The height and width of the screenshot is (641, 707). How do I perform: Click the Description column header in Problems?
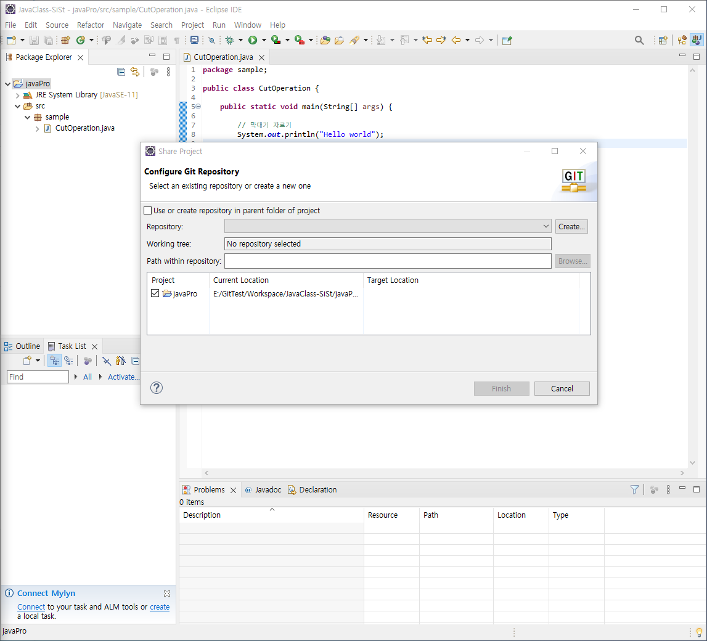[x=271, y=515]
